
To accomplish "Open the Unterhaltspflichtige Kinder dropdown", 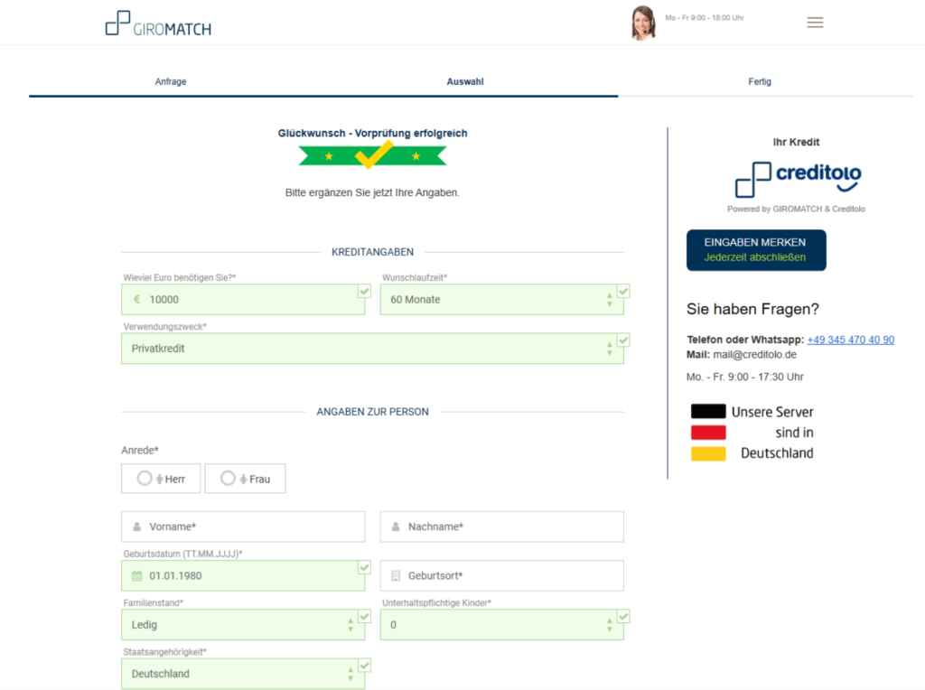I will pos(501,625).
